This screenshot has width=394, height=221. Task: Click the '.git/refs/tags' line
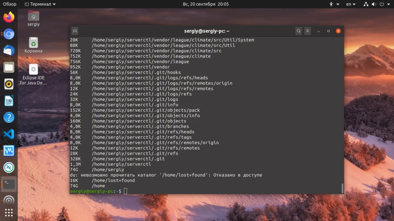point(131,137)
